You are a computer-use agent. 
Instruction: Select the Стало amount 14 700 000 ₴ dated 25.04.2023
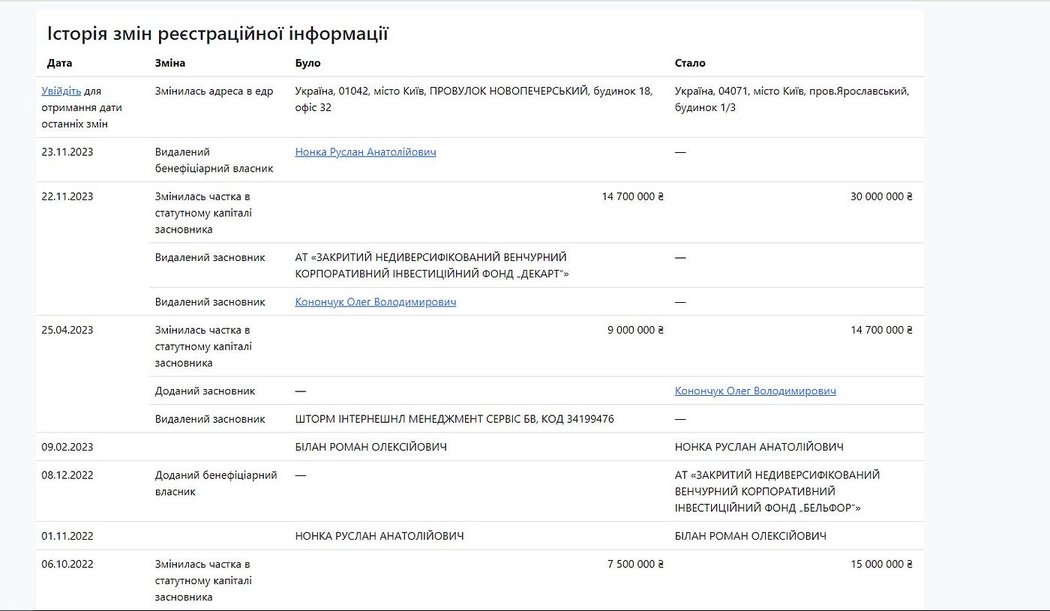[x=881, y=330]
